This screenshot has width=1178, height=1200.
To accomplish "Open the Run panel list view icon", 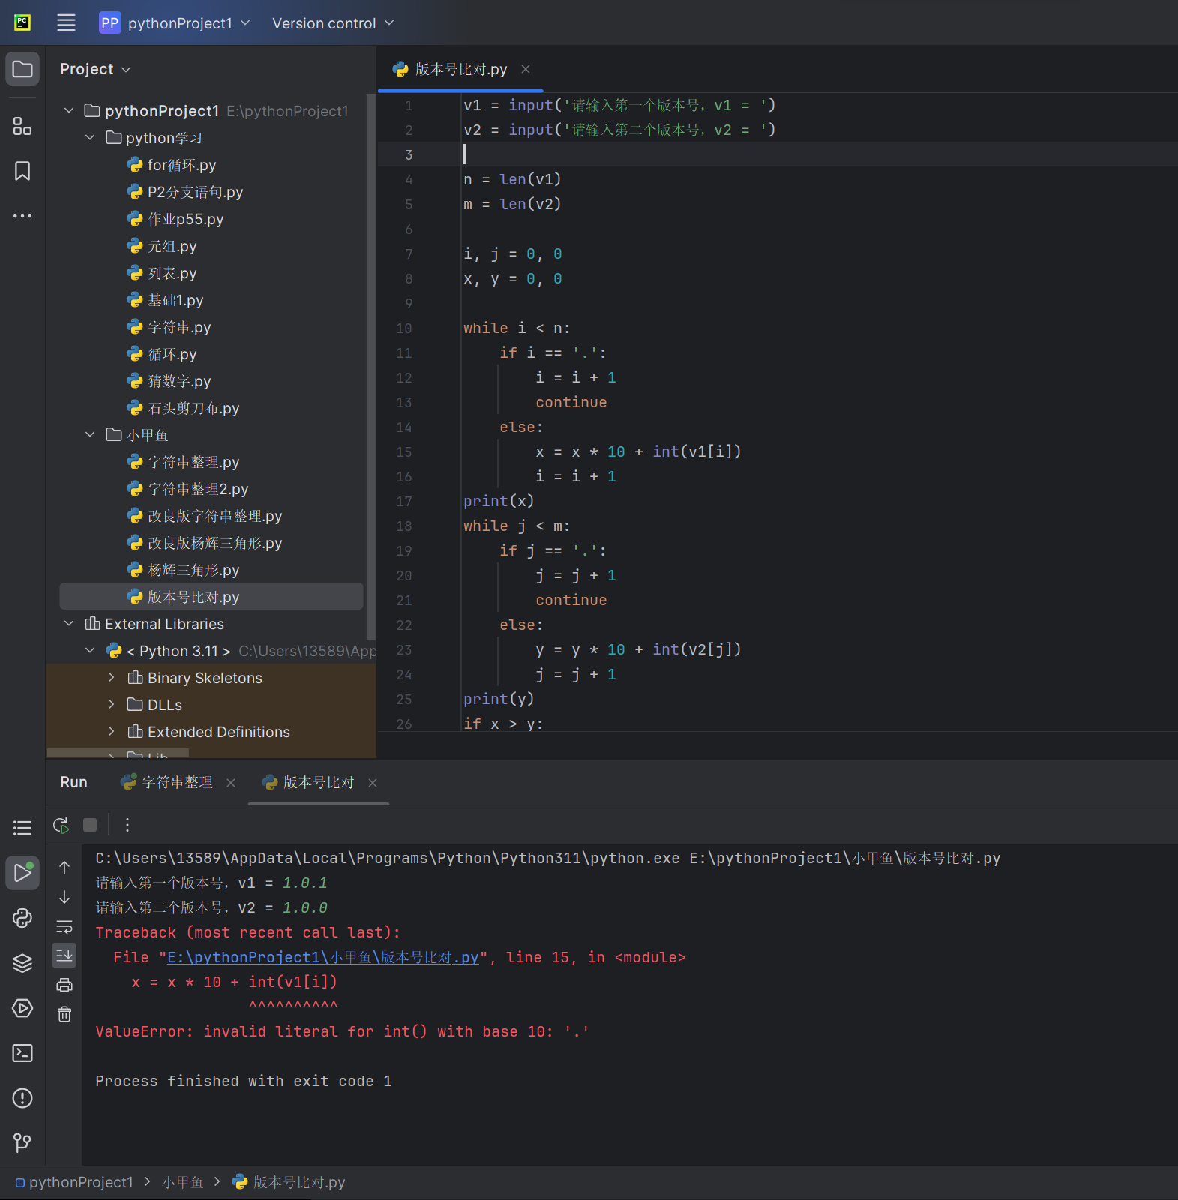I will (22, 828).
